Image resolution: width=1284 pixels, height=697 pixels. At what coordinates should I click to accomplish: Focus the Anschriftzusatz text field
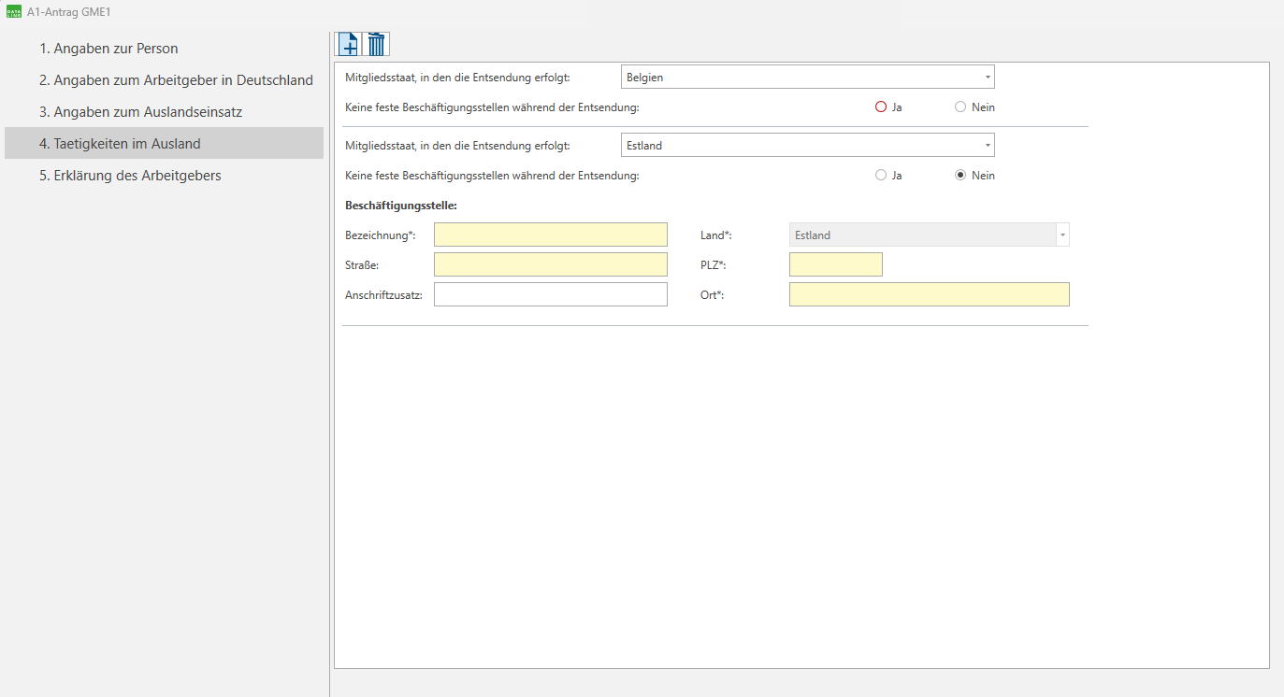tap(550, 295)
